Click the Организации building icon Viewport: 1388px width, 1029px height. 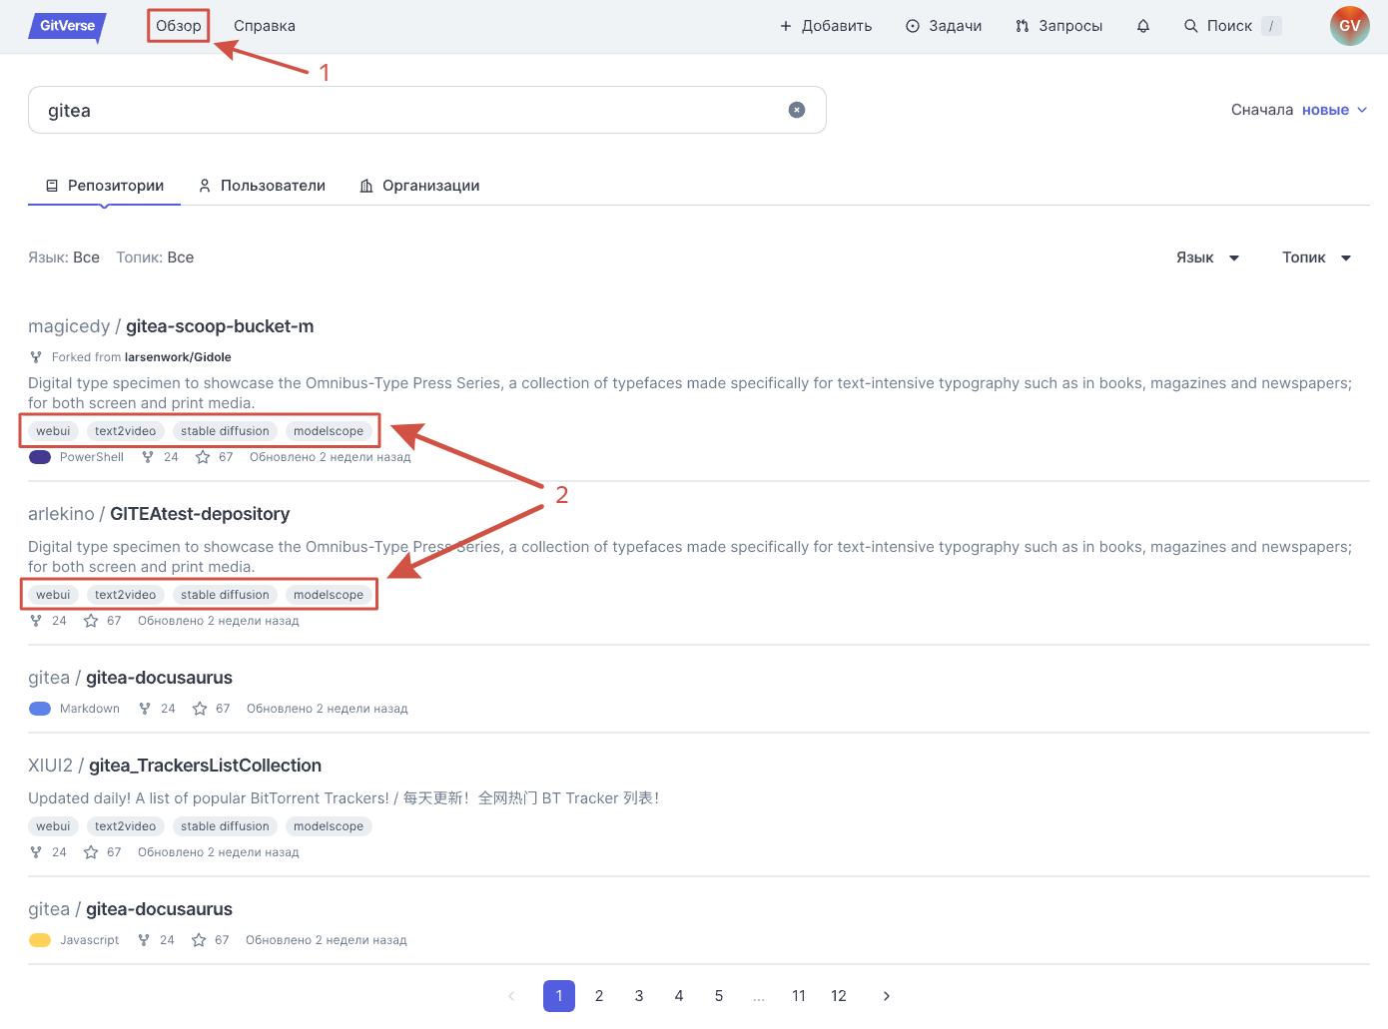coord(366,186)
